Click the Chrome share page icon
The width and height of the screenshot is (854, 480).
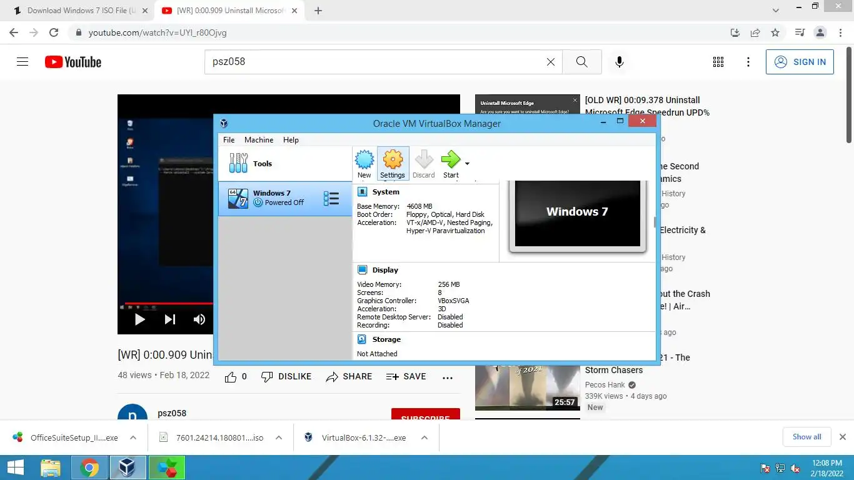[755, 32]
